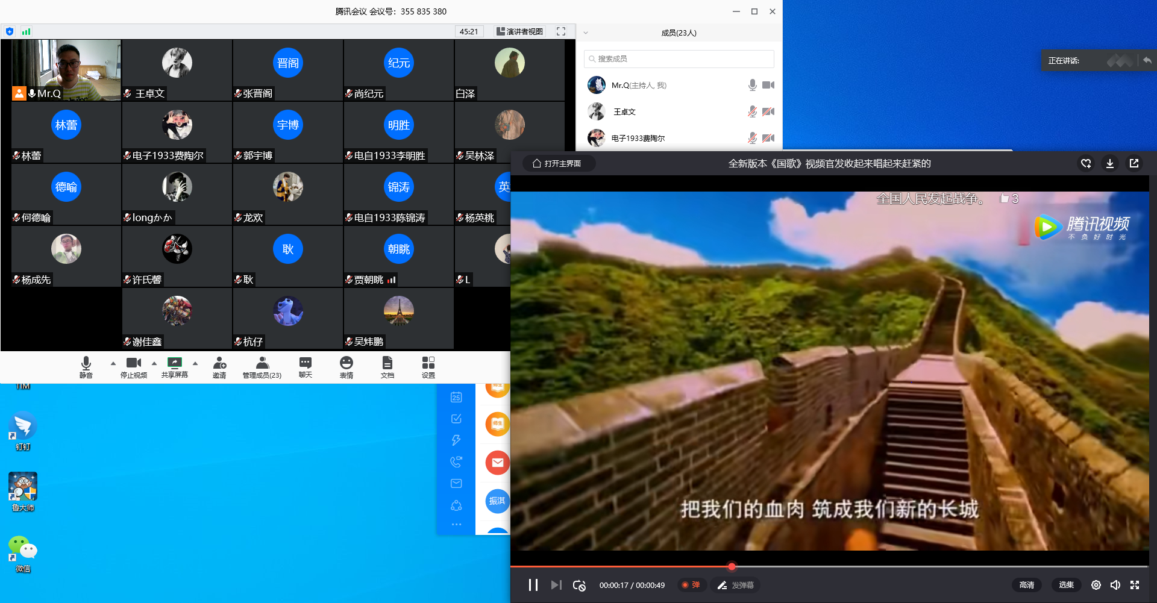
Task: Click the 搜索成员 search field
Action: [x=679, y=59]
